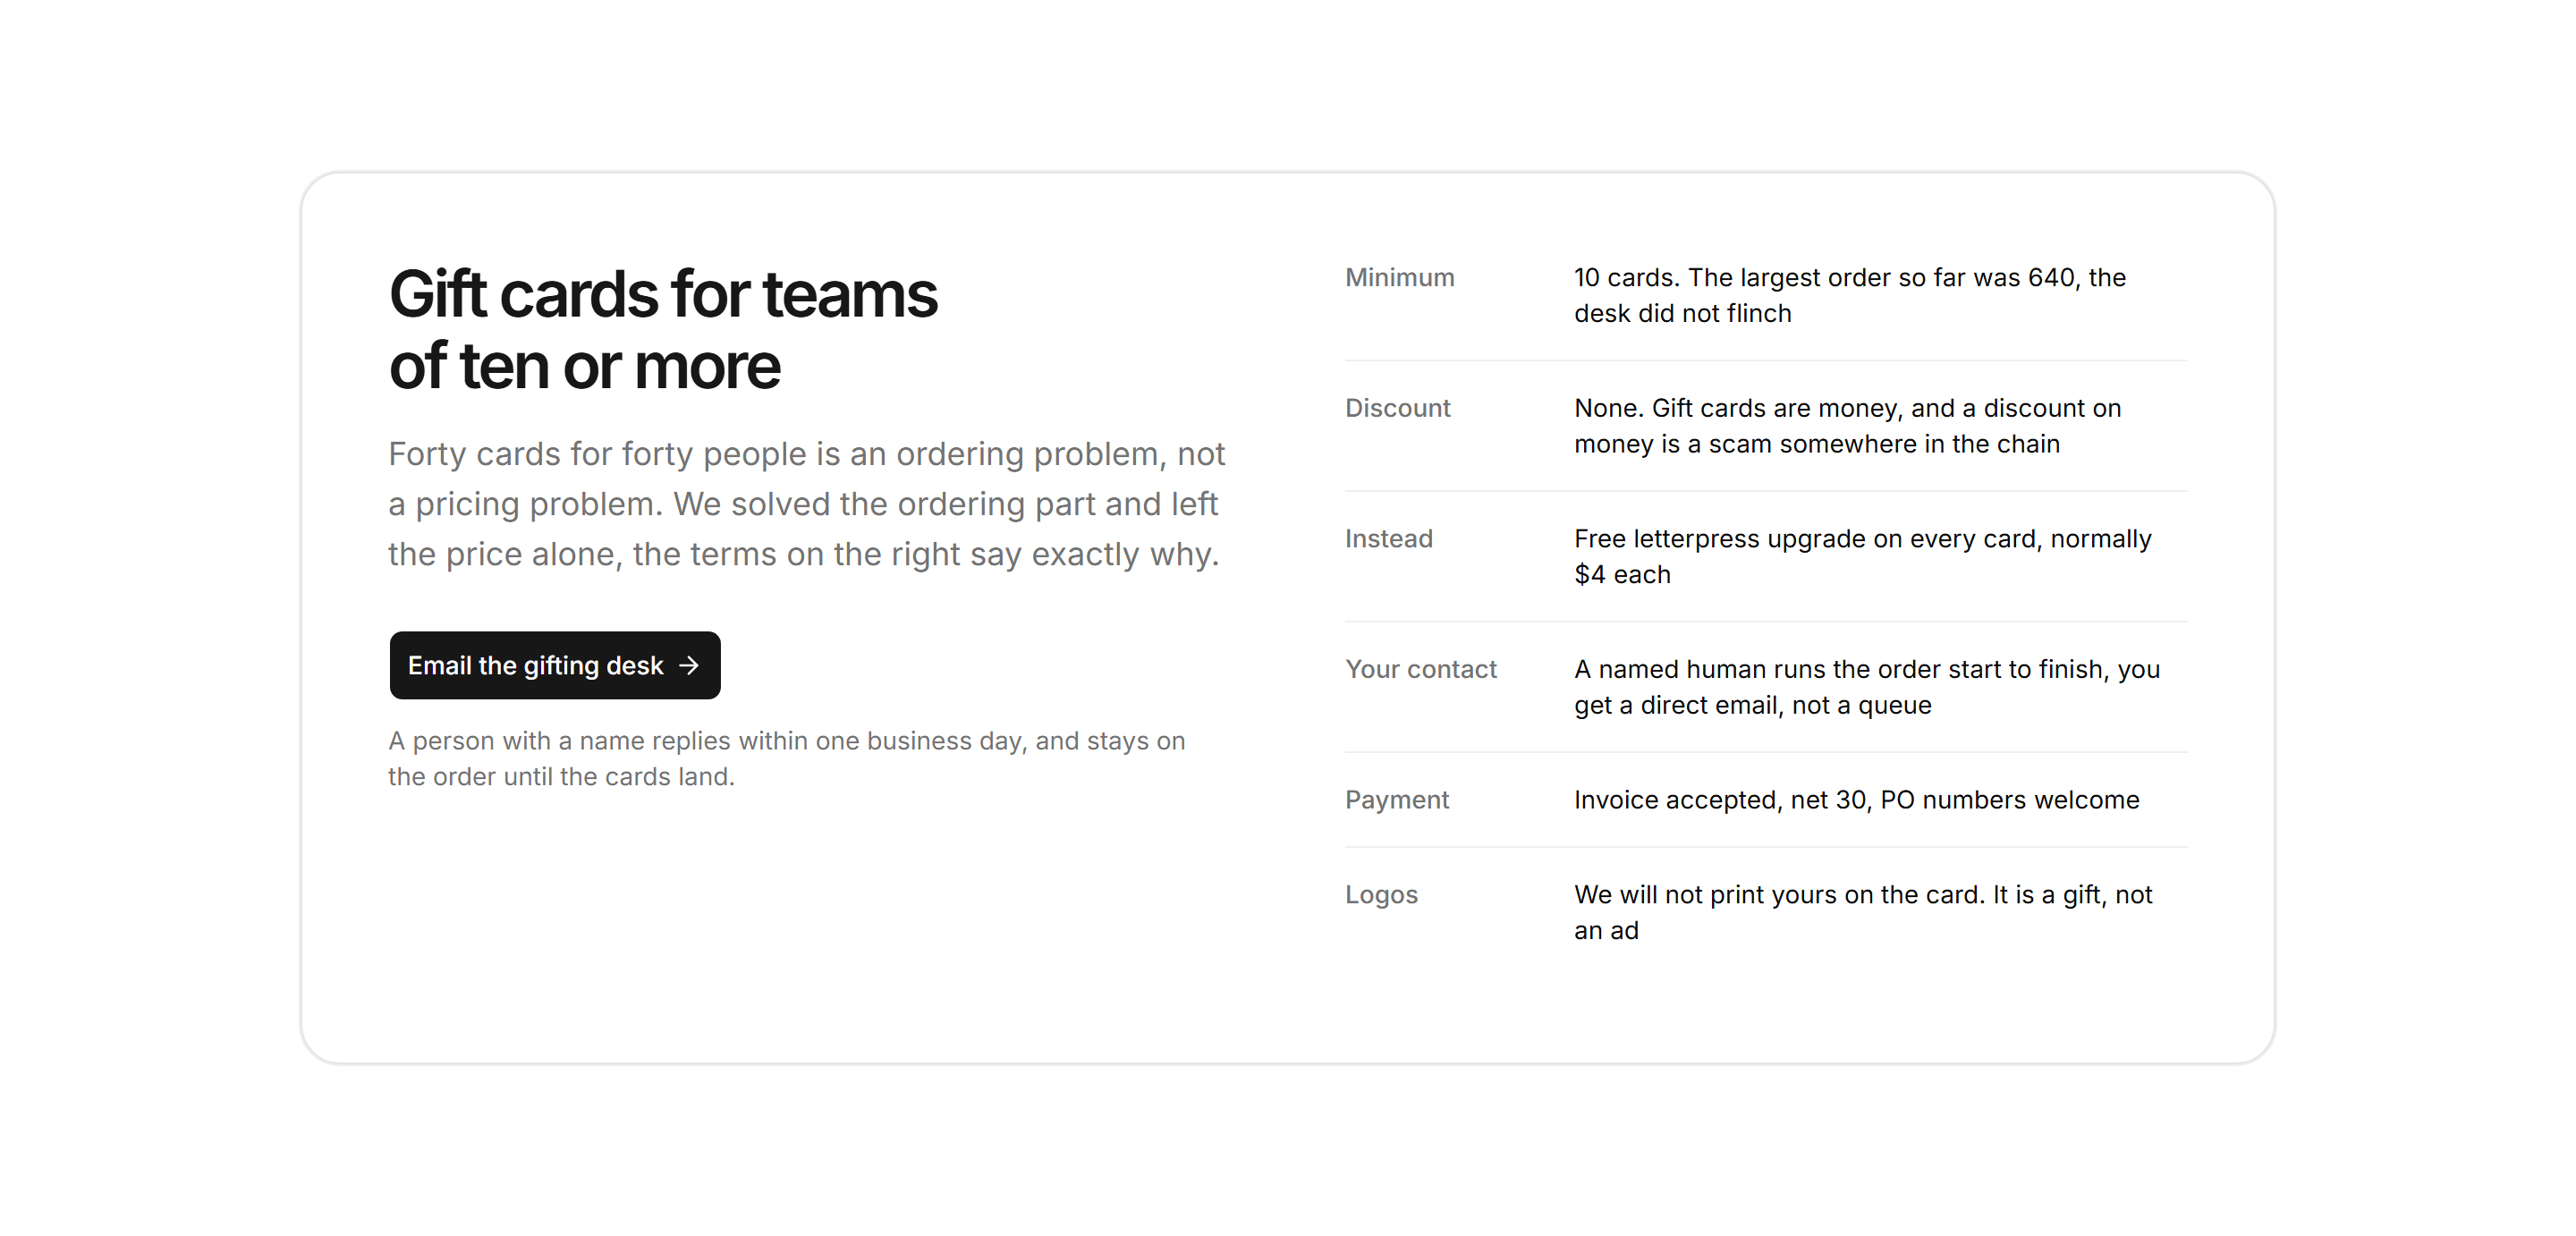Select the Payment label
This screenshot has height=1236, width=2576.
coord(1397,800)
